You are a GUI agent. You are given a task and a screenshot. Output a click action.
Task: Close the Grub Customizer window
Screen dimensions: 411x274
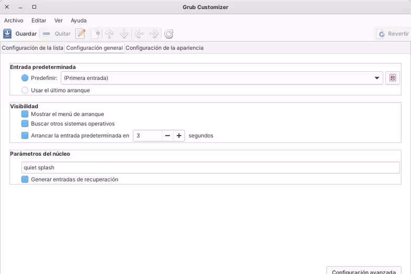[x=7, y=7]
